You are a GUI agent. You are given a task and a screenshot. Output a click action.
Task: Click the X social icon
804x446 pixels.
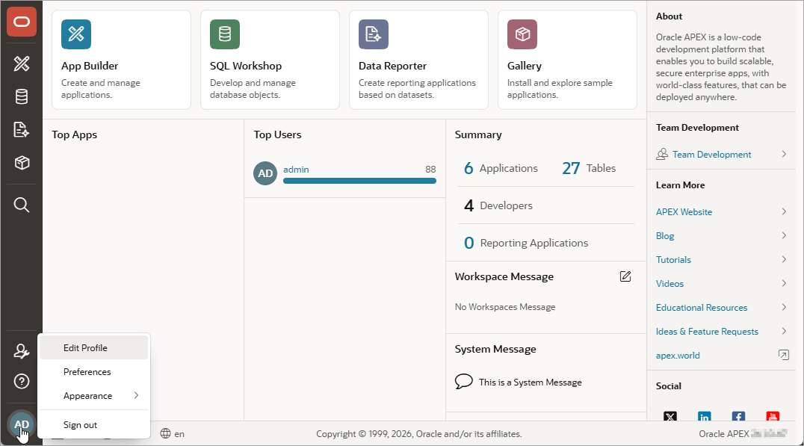pyautogui.click(x=670, y=416)
